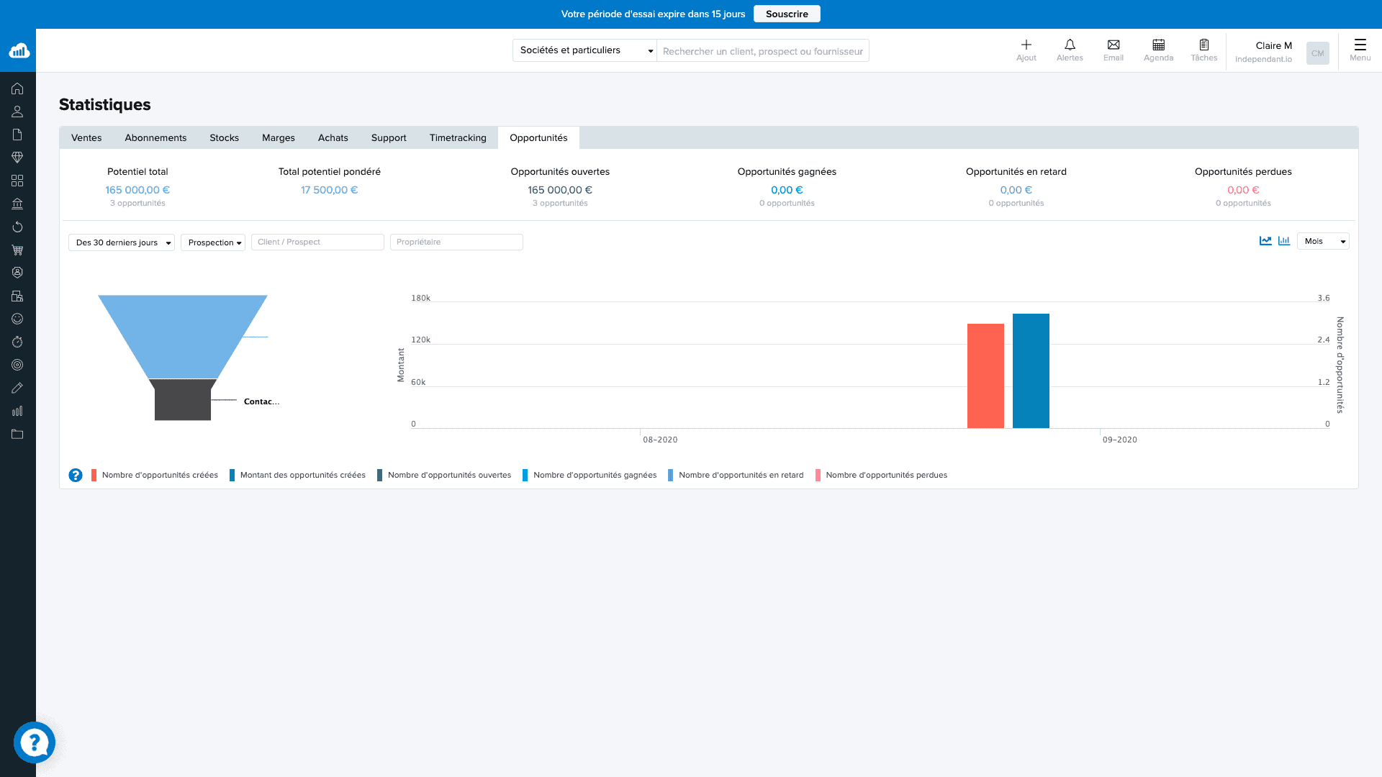Click the Opportunités gagnées 0,00 € value
1382x777 pixels.
click(787, 190)
